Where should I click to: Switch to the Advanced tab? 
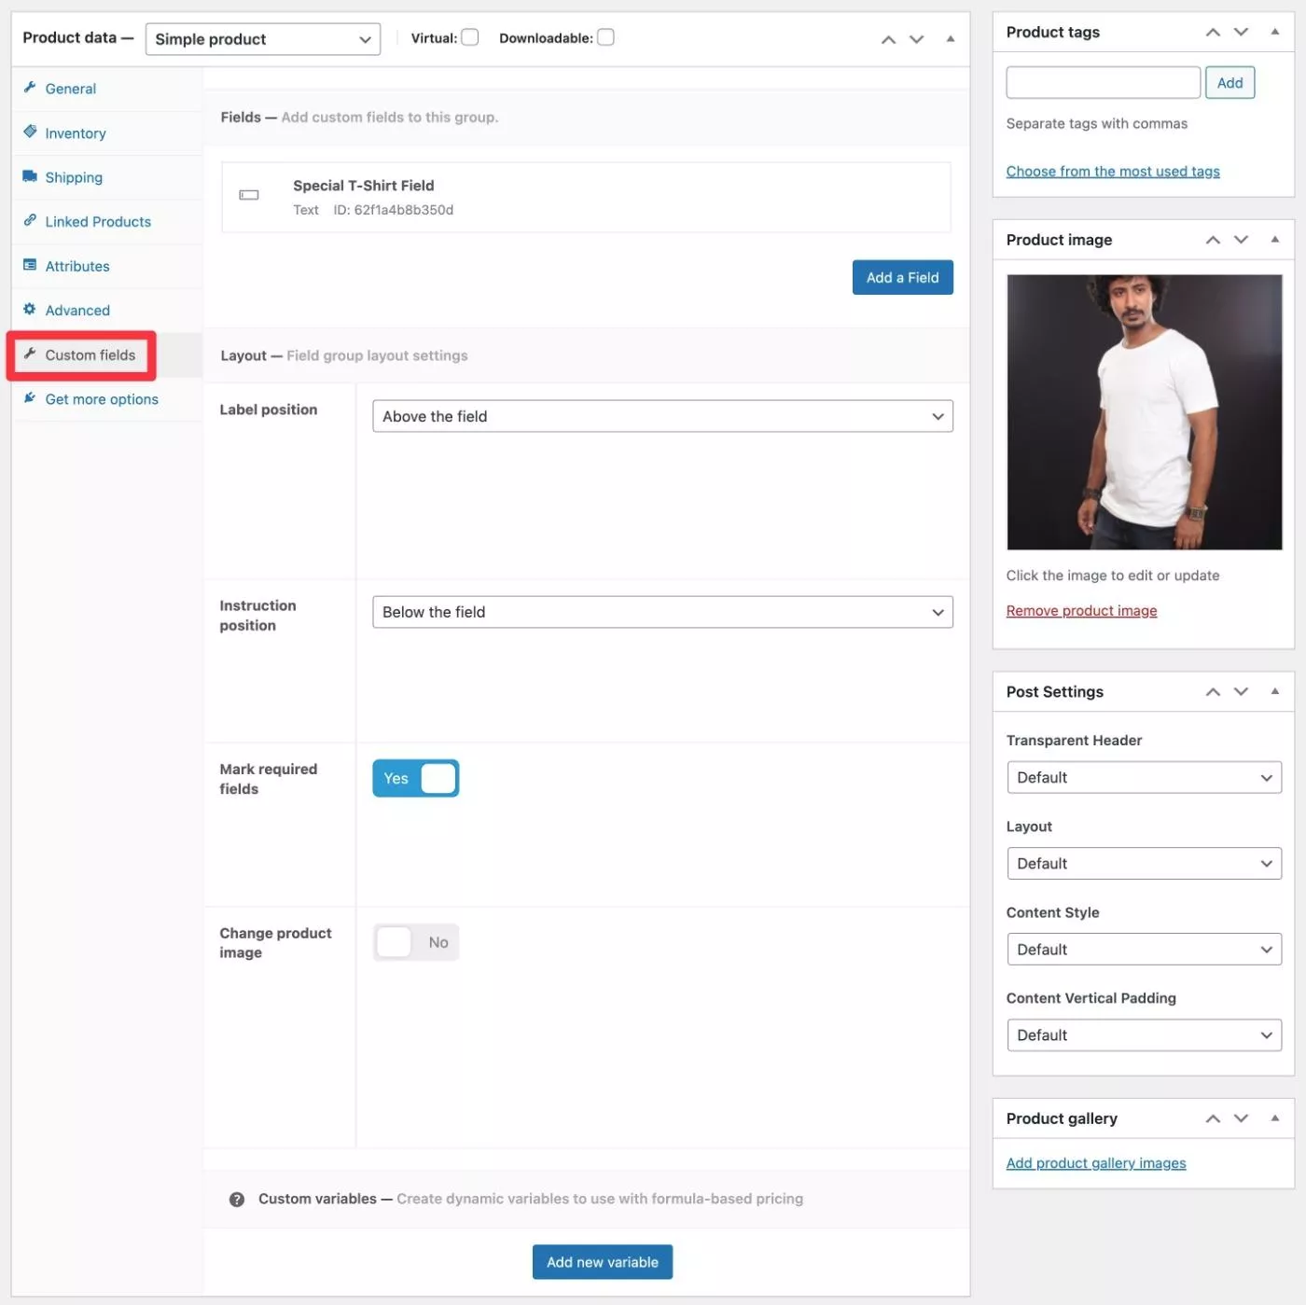(x=106, y=311)
